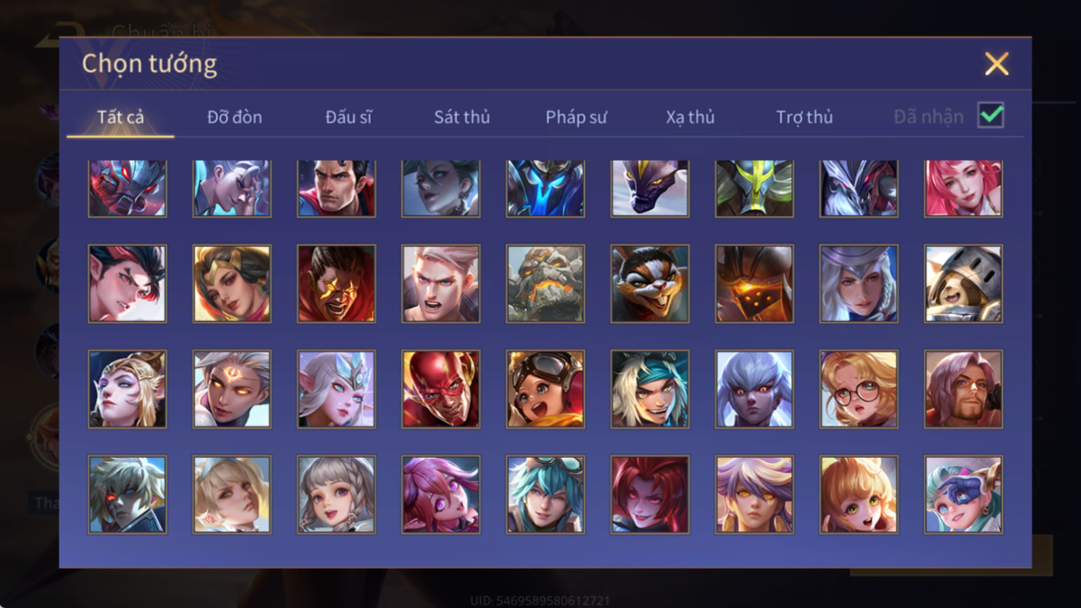Switch to the Xạ thủ tab
The height and width of the screenshot is (608, 1081).
pyautogui.click(x=690, y=117)
